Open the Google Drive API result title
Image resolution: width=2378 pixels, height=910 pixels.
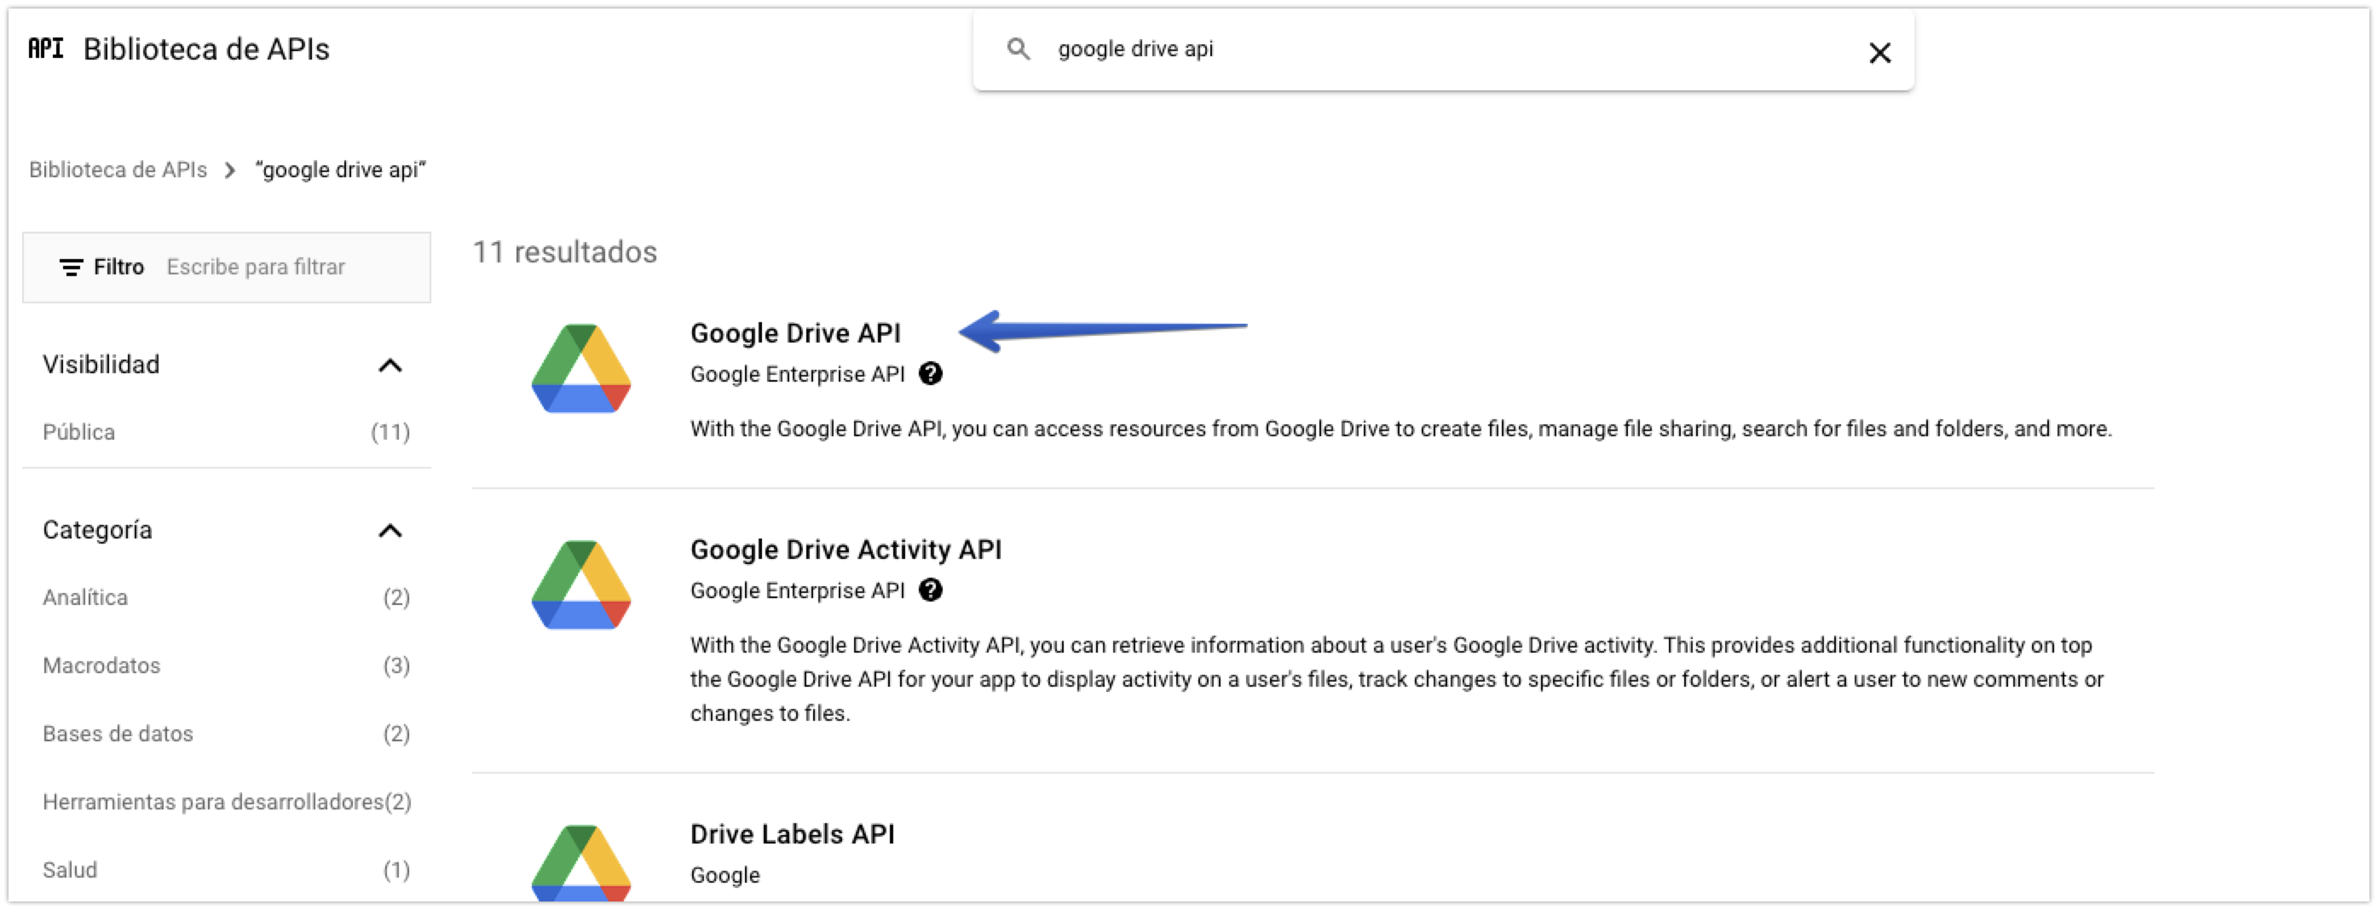[x=795, y=333]
